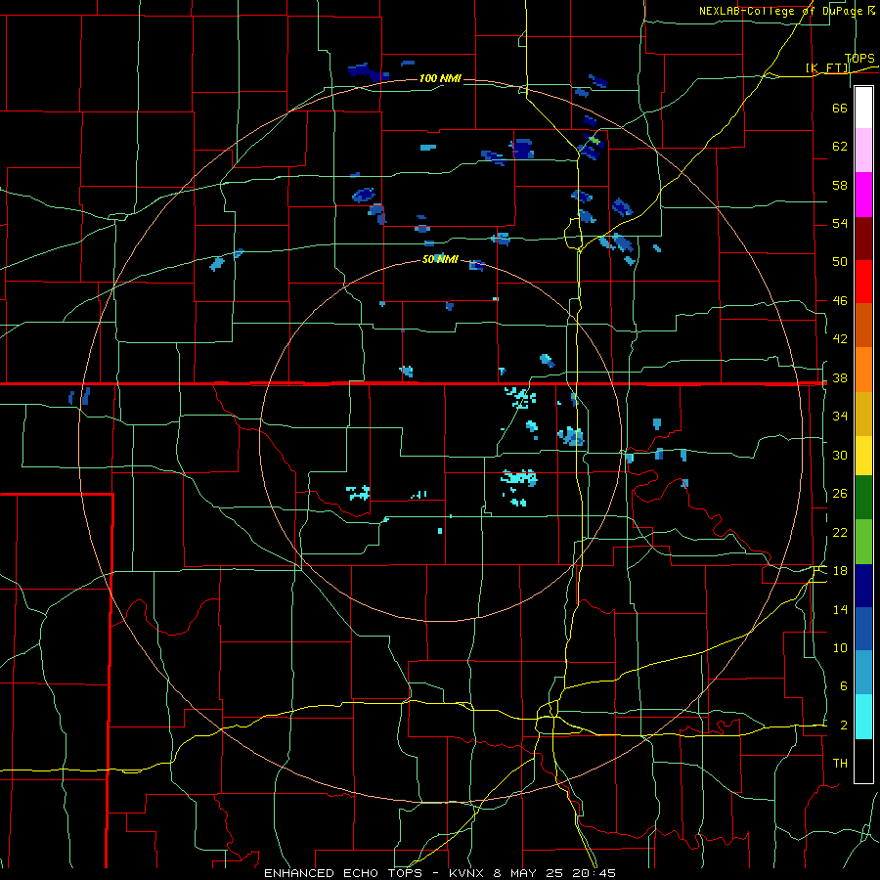The height and width of the screenshot is (880, 880).
Task: Click the "50" legend value
Action: tap(840, 262)
